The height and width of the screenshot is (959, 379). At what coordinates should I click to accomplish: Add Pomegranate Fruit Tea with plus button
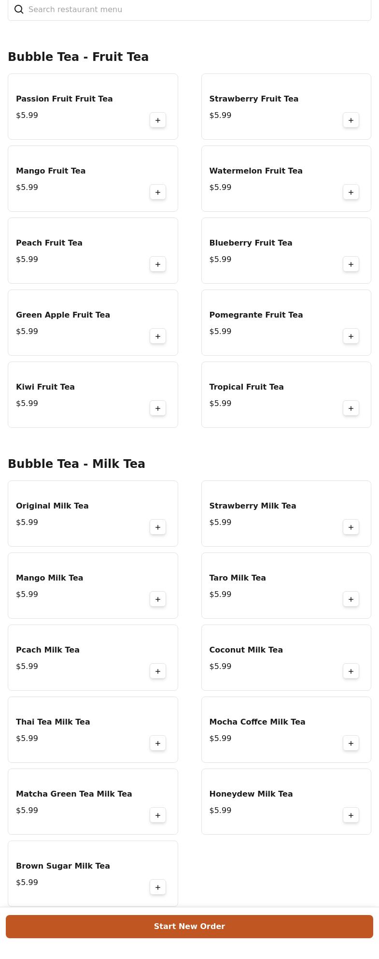[351, 336]
